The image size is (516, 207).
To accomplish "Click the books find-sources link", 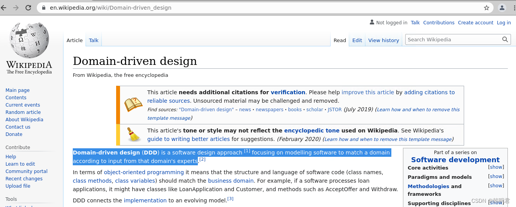I will (x=295, y=110).
